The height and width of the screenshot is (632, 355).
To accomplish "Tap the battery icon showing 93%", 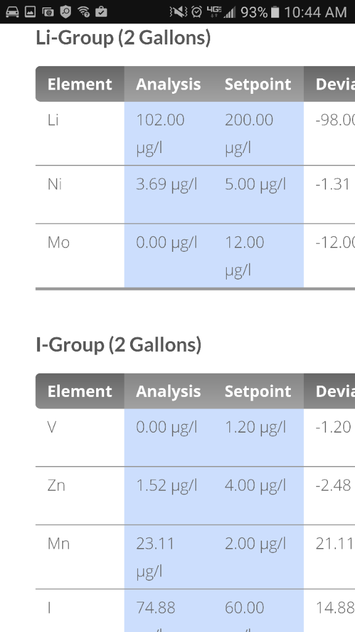I will [275, 12].
